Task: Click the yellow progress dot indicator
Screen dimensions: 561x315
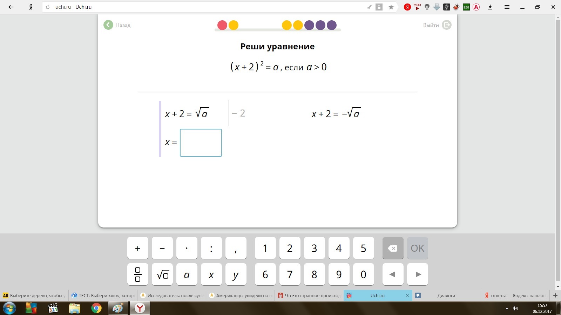Action: (233, 25)
